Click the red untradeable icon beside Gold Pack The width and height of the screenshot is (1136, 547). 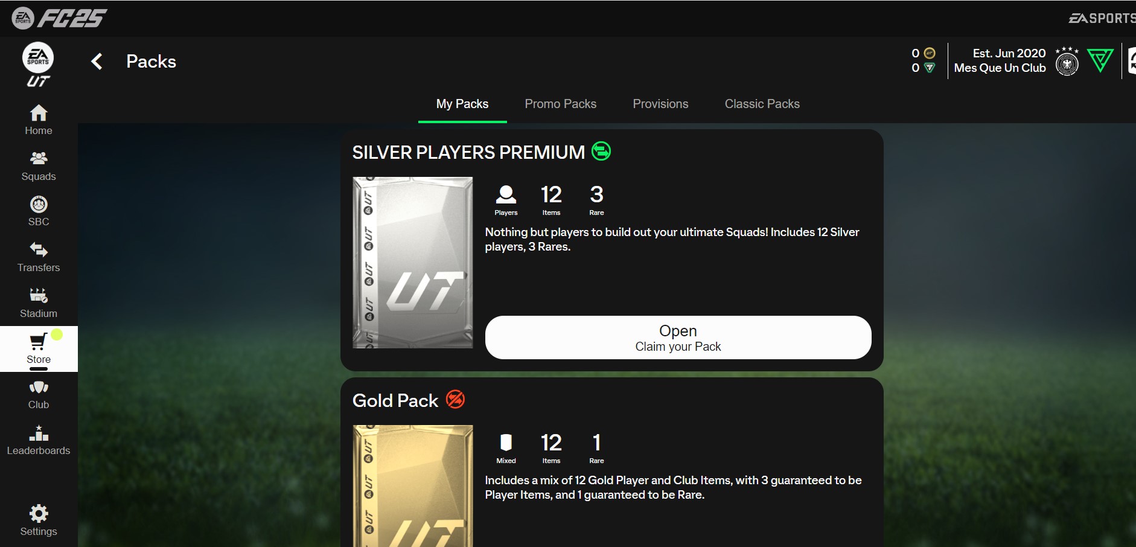coord(455,399)
